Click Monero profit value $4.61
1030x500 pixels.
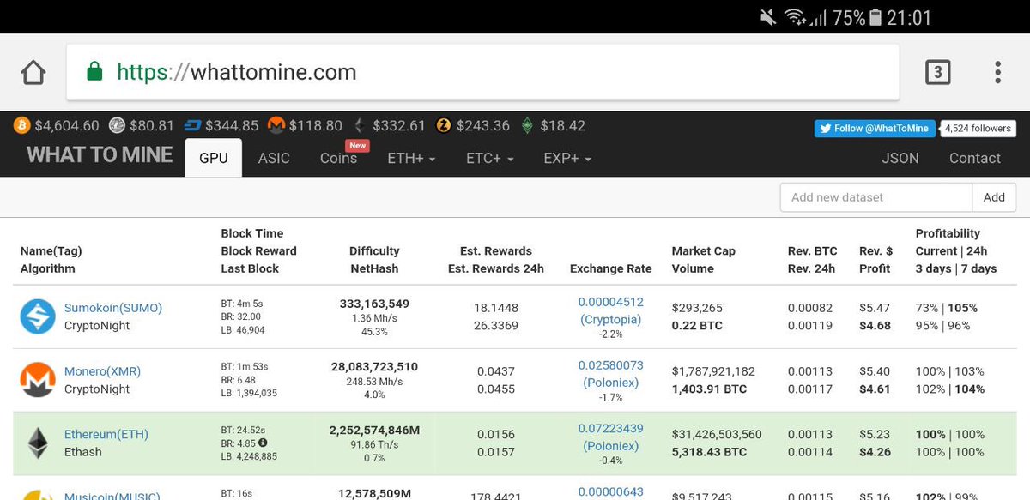(875, 389)
